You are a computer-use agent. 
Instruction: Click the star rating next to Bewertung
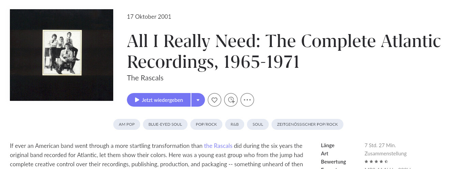point(376,162)
